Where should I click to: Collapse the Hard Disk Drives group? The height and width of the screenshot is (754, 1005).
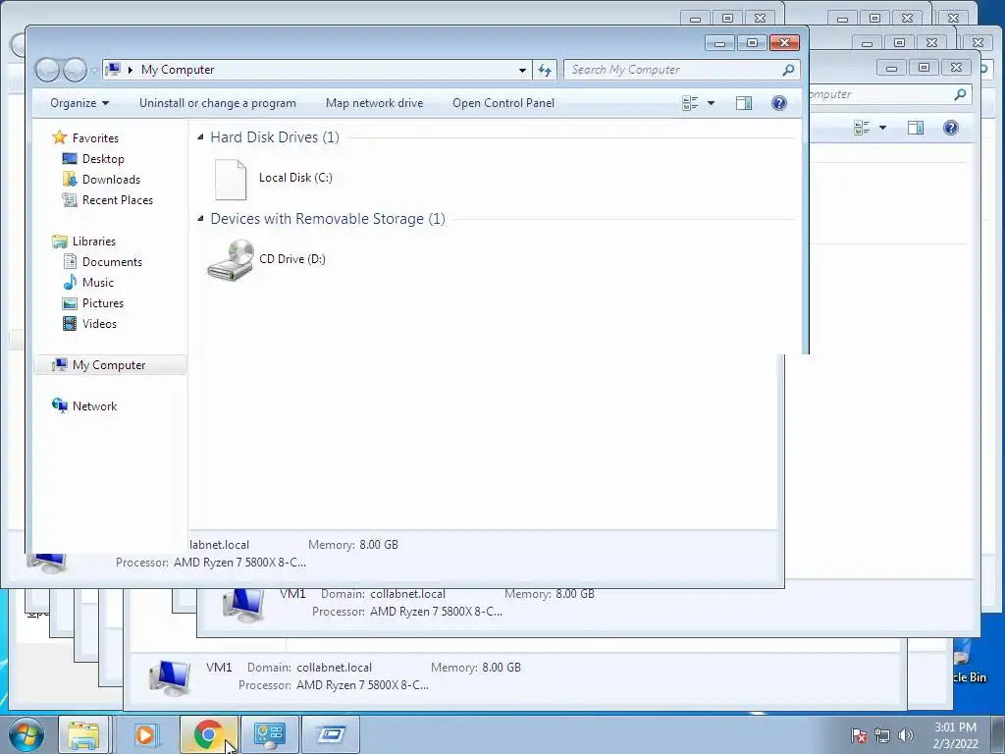pyautogui.click(x=200, y=137)
